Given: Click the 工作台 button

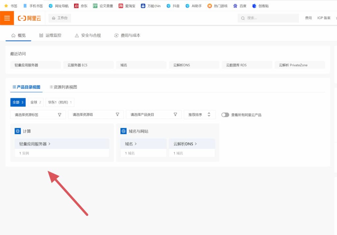Looking at the screenshot, I should coord(60,18).
